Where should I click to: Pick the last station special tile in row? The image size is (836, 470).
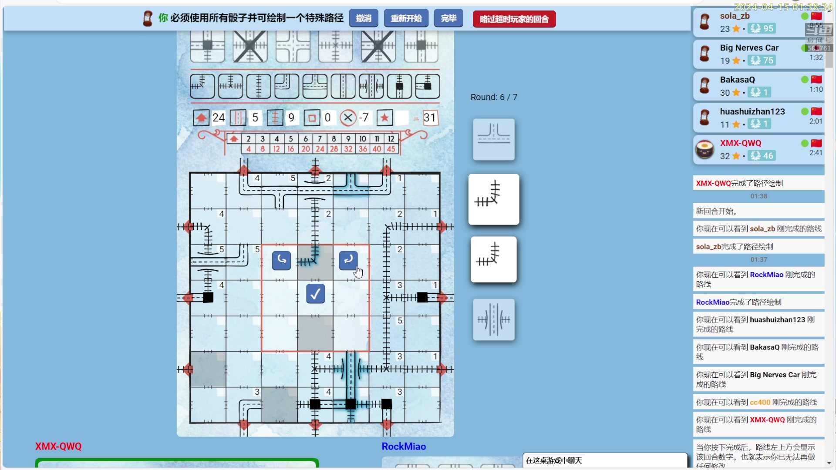[x=427, y=86]
